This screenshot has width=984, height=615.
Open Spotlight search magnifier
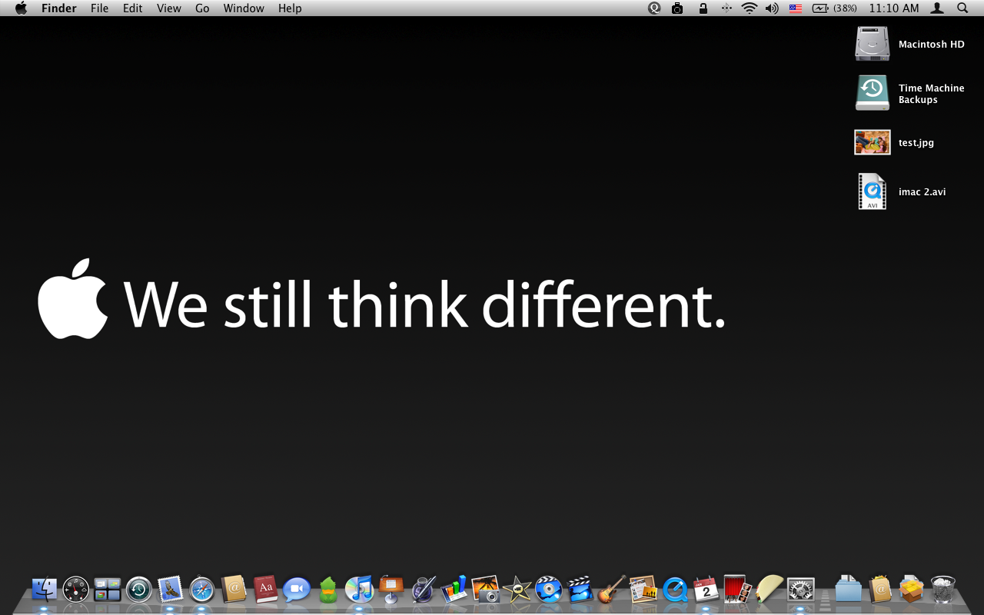[962, 8]
